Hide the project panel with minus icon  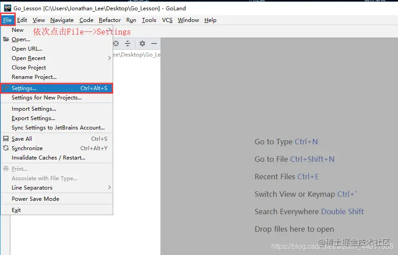(x=154, y=43)
